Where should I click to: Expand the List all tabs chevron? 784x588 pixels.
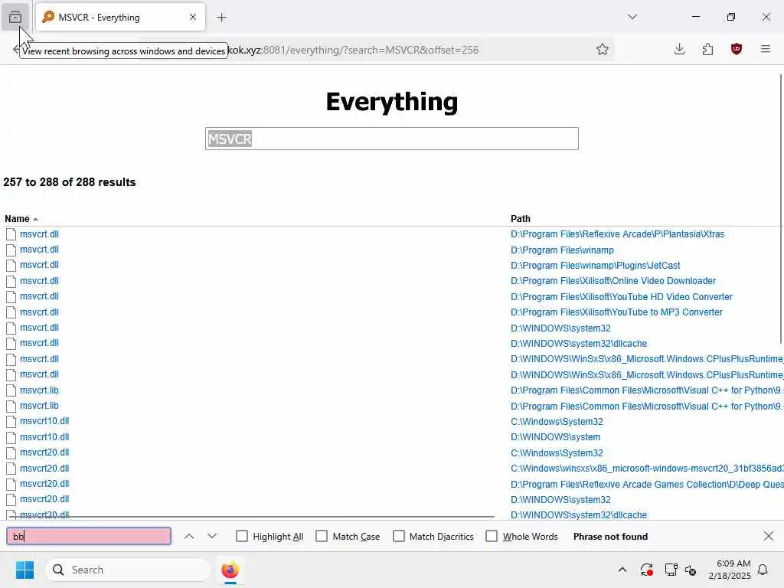[632, 17]
